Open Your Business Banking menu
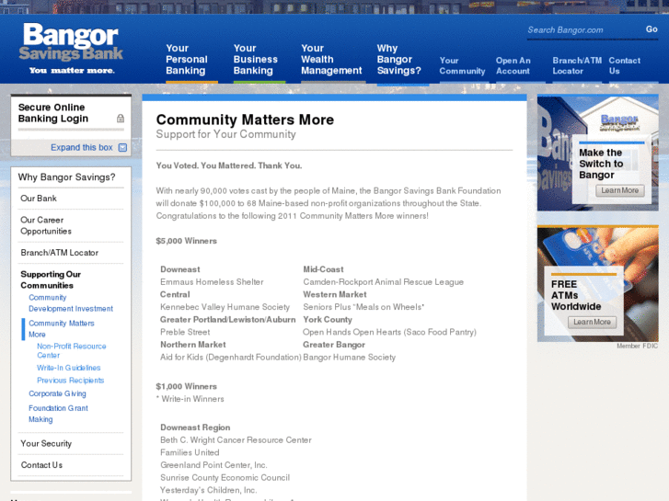 [255, 59]
